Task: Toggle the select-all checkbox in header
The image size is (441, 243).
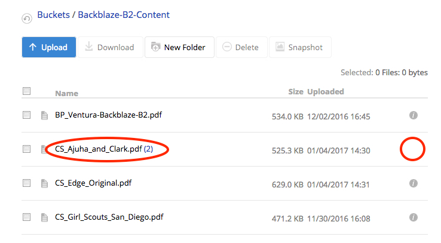Action: 27,91
